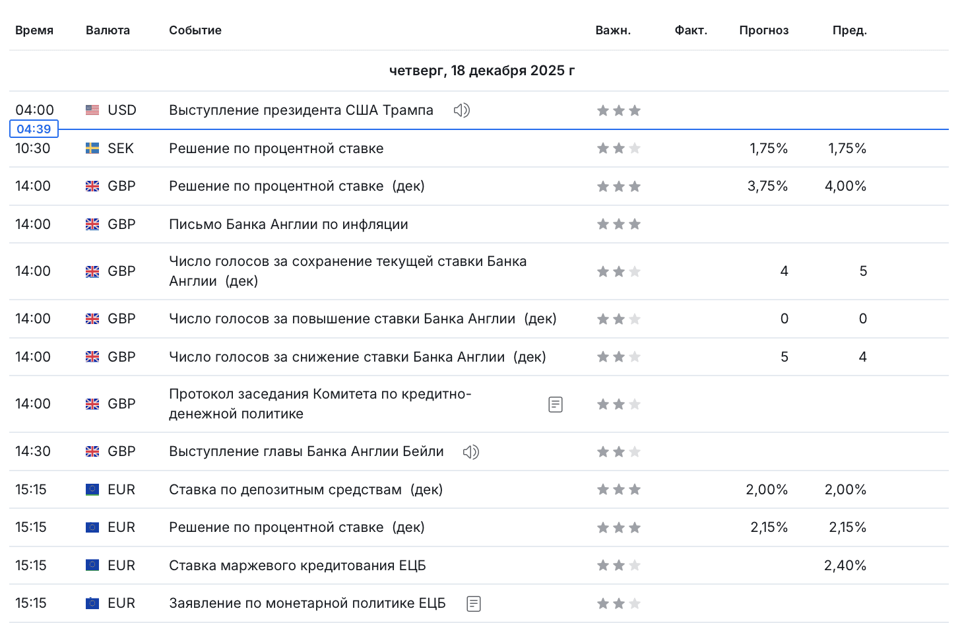962x623 pixels.
Task: Click the Время column header
Action: click(x=34, y=30)
